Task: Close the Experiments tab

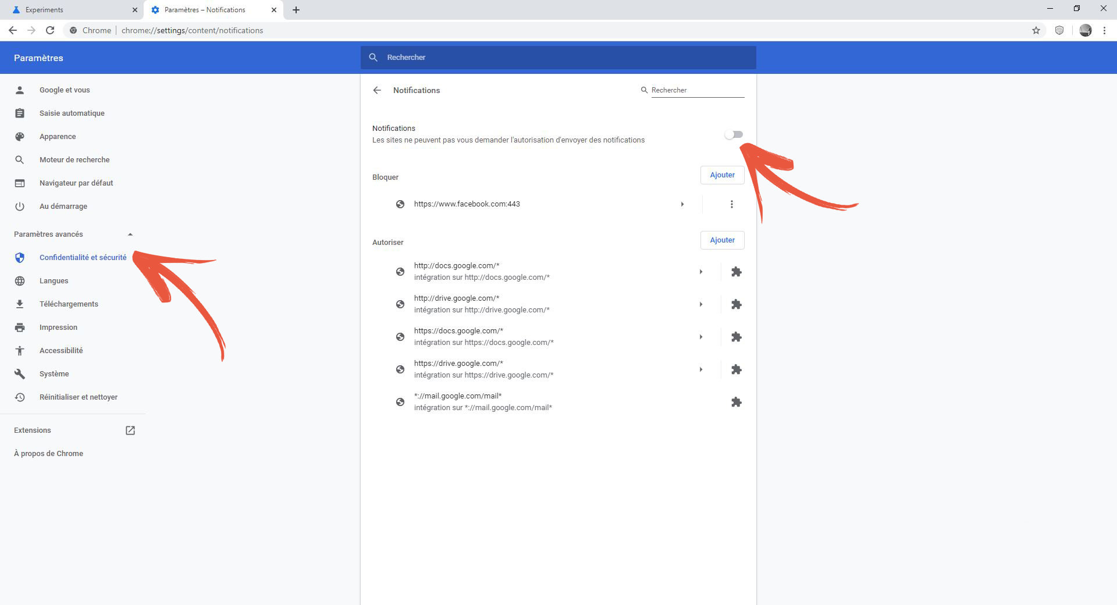Action: 135,10
